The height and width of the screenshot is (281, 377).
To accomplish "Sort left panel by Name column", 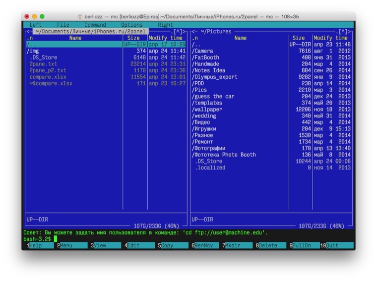I will tap(75, 38).
